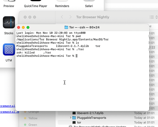Screen dimensions: 158x127
Task: Click the 'Last login' line in Terminal
Action: 51,33
